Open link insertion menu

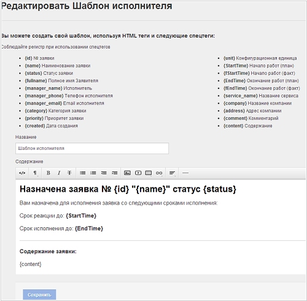(159, 173)
